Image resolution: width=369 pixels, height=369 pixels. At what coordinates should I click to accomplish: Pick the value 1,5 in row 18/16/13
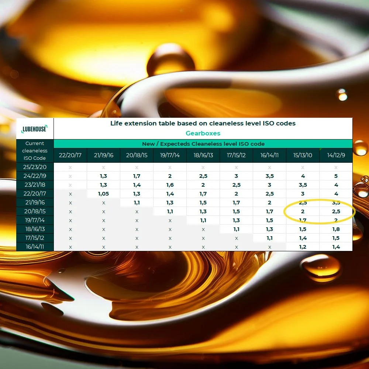tap(303, 229)
